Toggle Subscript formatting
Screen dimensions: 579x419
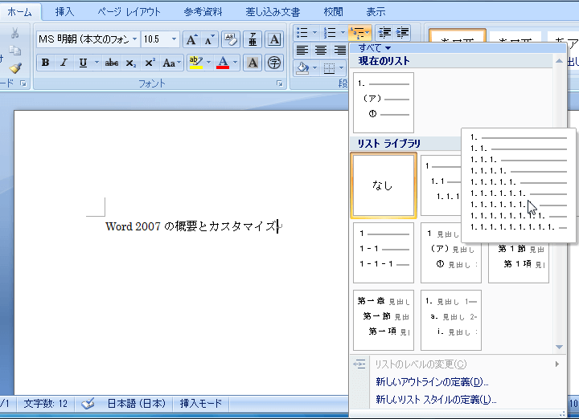coord(130,63)
